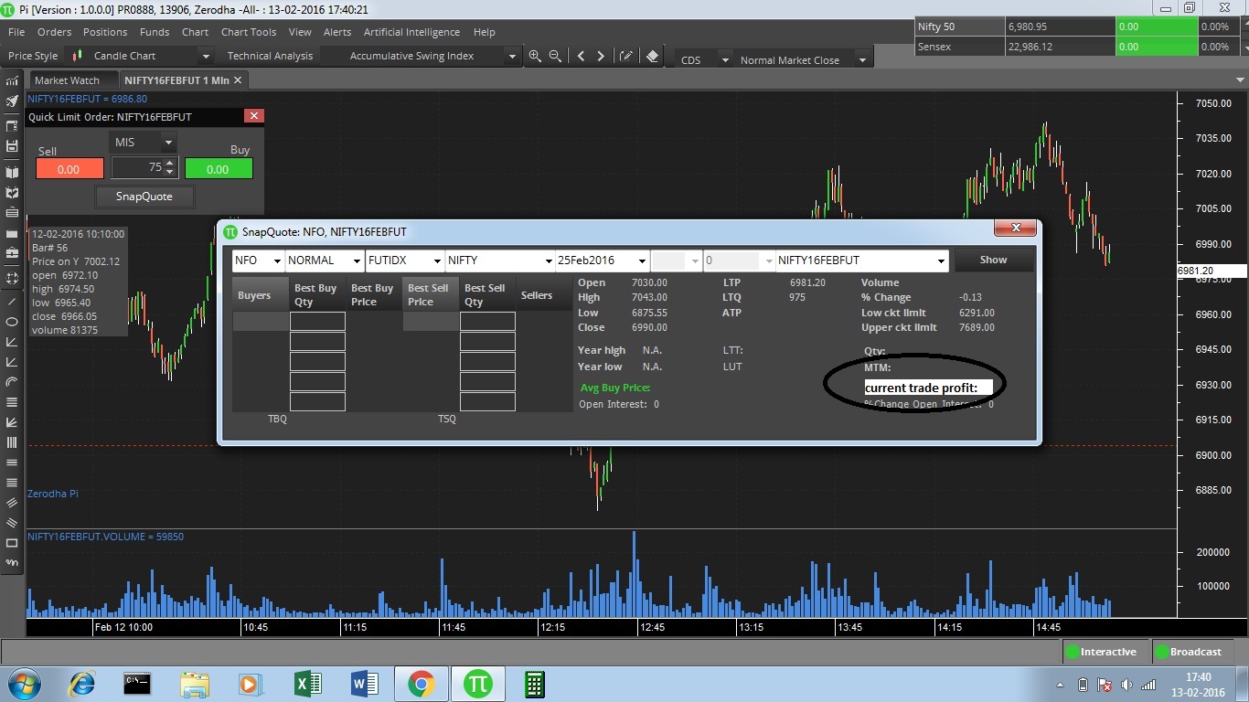Open the Orders menu

click(55, 32)
